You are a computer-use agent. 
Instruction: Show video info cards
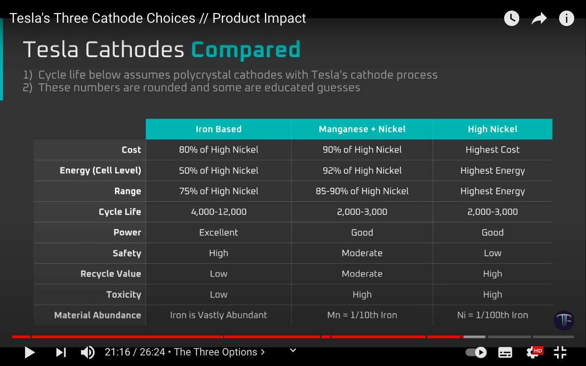pos(566,18)
